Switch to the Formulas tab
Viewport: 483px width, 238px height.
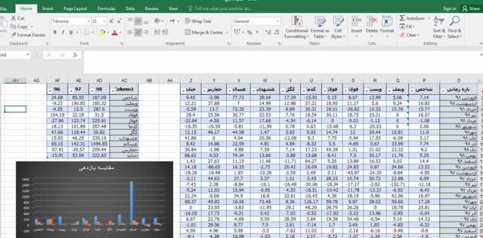pyautogui.click(x=106, y=9)
